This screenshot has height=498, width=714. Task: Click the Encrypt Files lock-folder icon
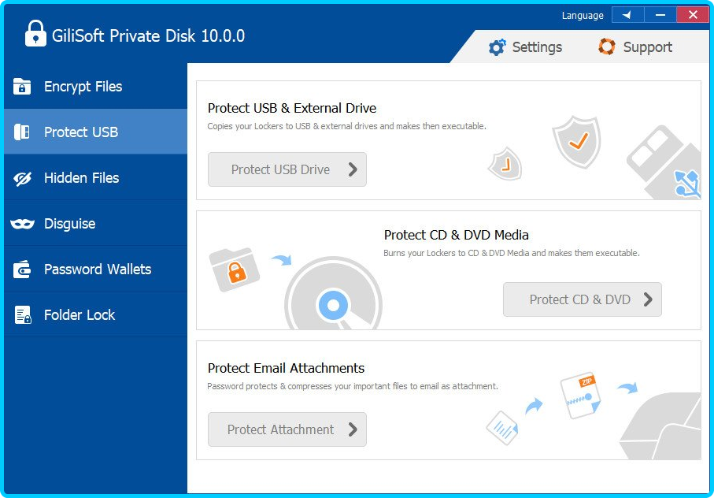[x=22, y=86]
